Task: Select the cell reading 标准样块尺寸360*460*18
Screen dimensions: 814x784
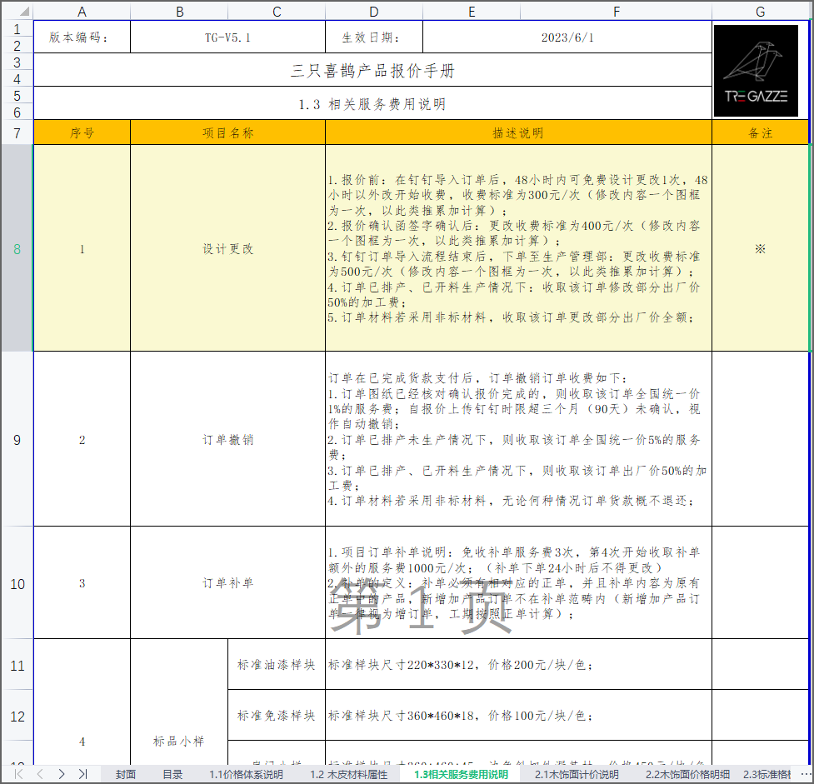Action: click(518, 716)
